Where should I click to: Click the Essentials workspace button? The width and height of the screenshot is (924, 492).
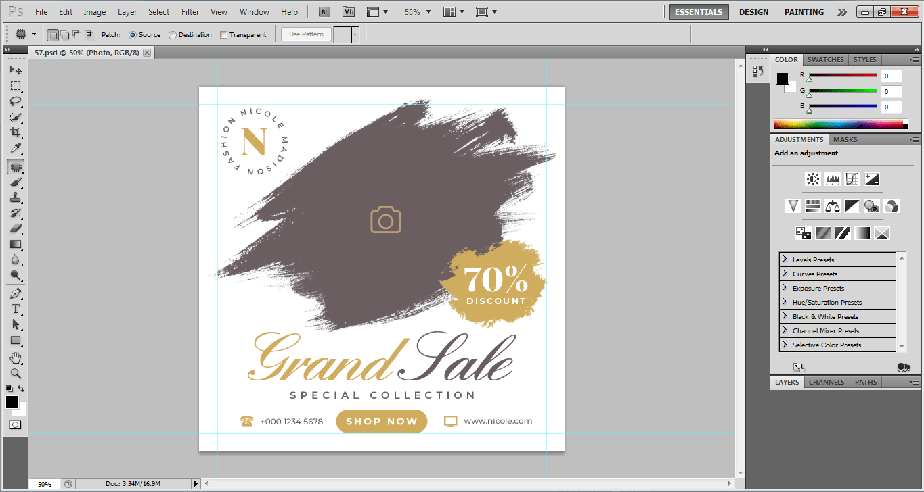(699, 12)
